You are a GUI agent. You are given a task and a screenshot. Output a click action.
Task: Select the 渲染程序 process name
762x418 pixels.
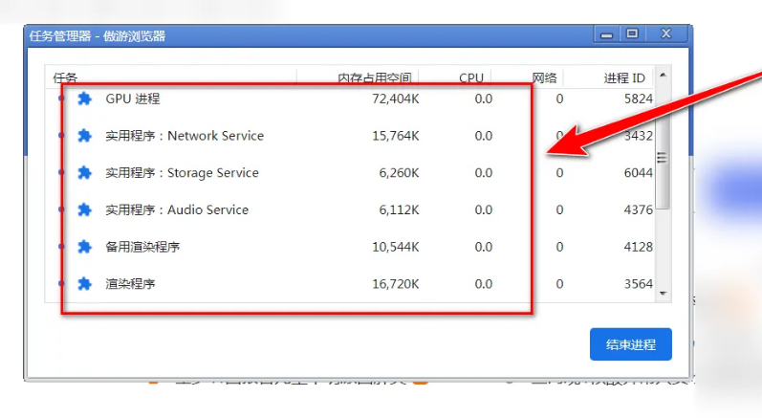130,284
